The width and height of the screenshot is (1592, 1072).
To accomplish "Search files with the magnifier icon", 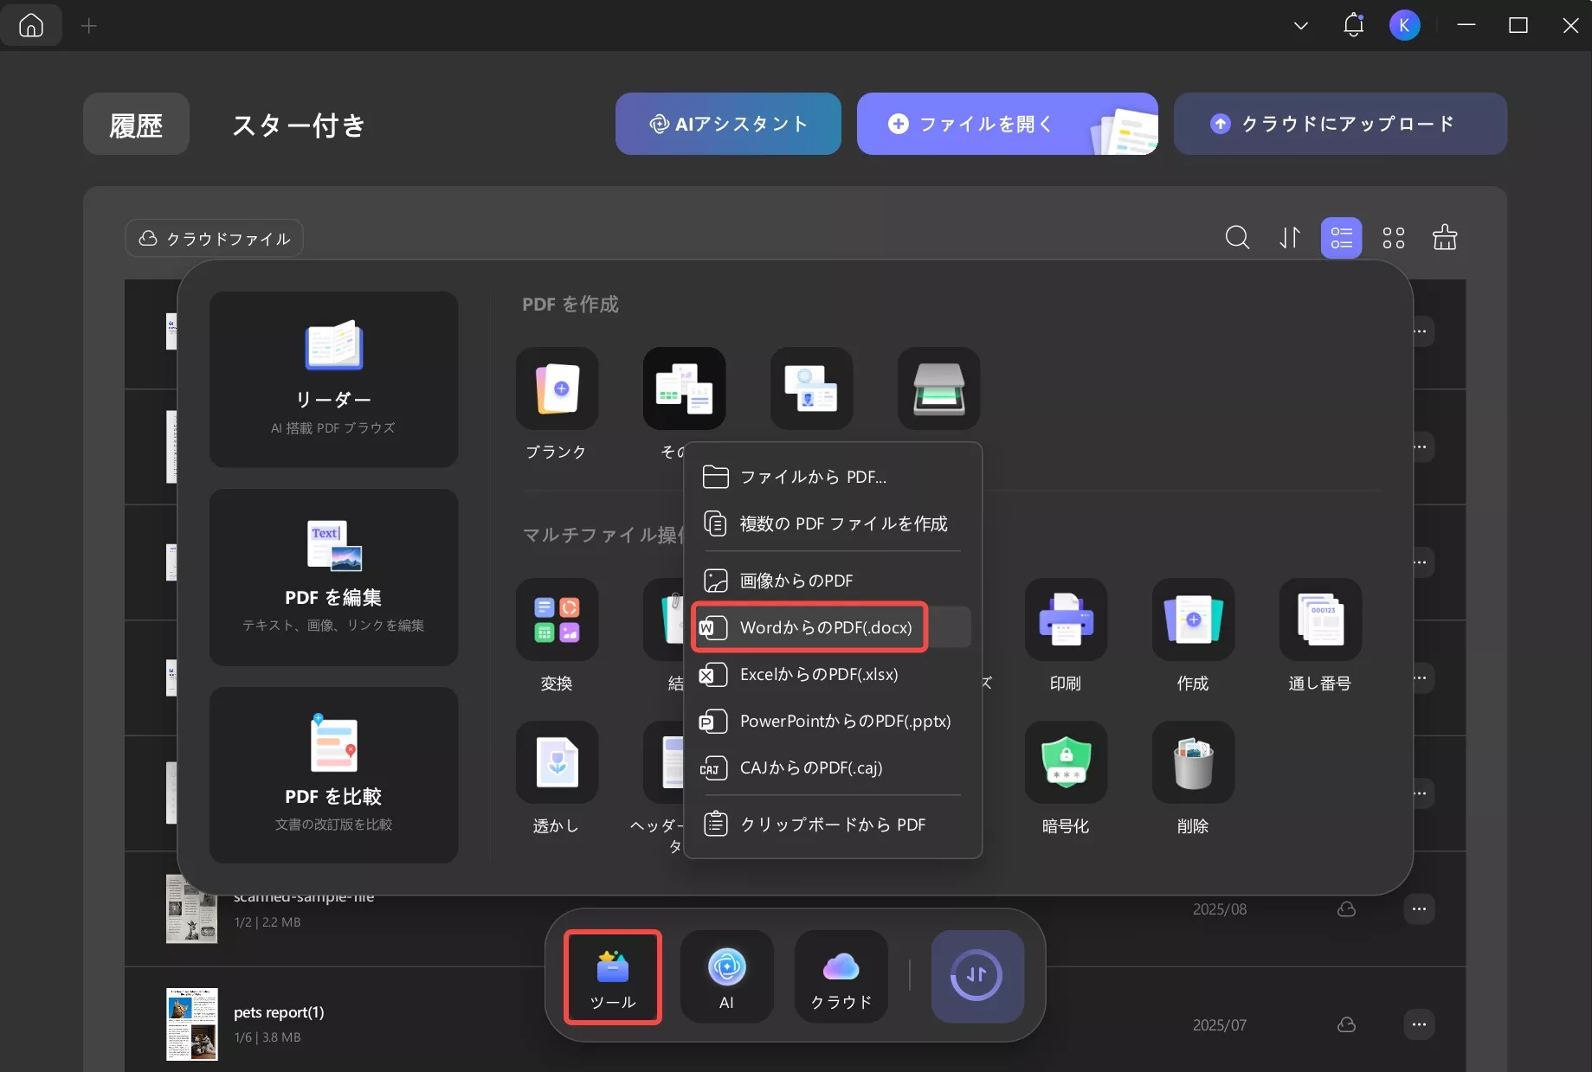I will pos(1237,237).
